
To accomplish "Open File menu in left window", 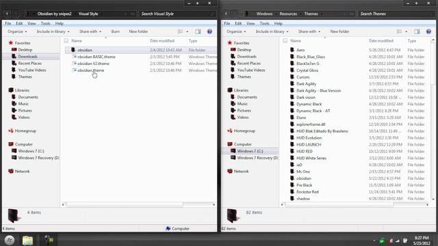I will (x=8, y=23).
